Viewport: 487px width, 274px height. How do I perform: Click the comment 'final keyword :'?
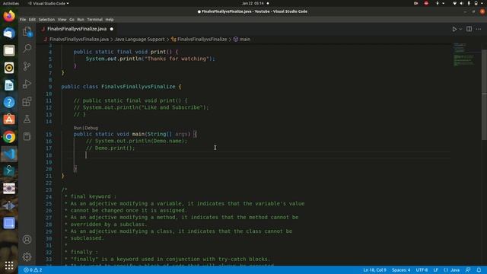[x=93, y=196]
